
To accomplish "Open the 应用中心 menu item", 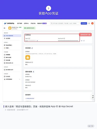I will 26,23.
